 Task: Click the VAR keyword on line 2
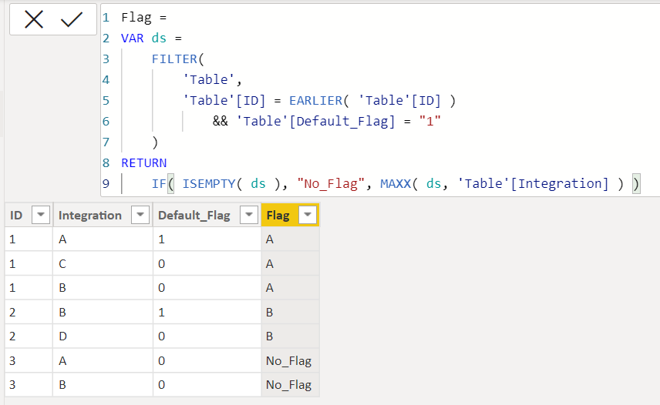point(132,38)
